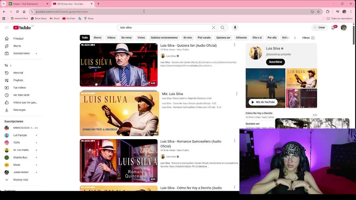The height and width of the screenshot is (200, 356).
Task: Open options menu for Romance Quinceañero video
Action: pos(234,141)
